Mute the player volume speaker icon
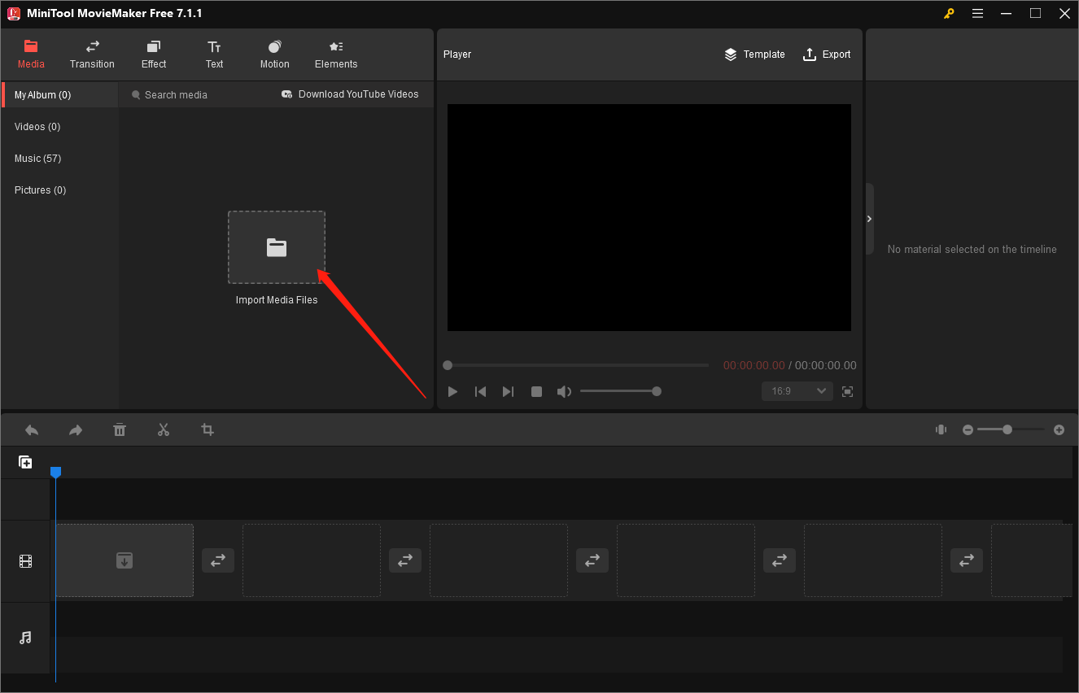This screenshot has height=693, width=1079. [x=564, y=391]
